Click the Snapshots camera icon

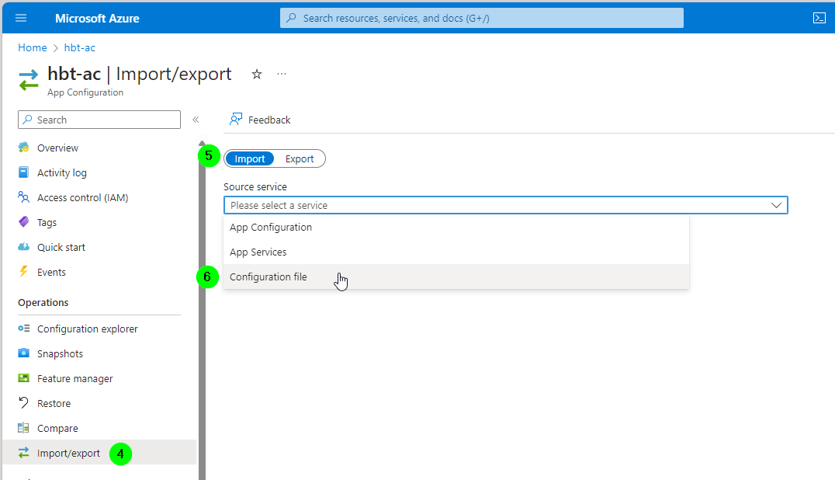23,353
